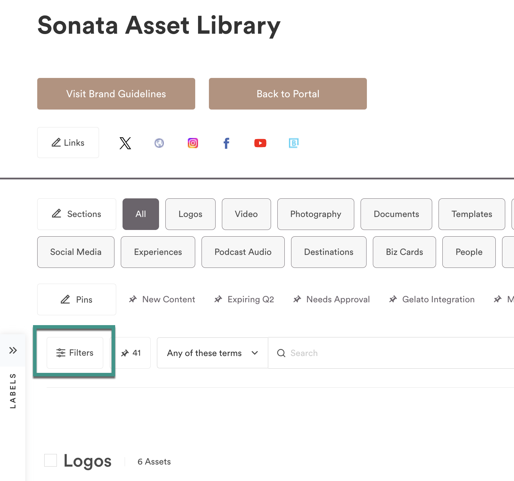514x481 pixels.
Task: Open the 'Any of these terms' dropdown
Action: point(212,353)
